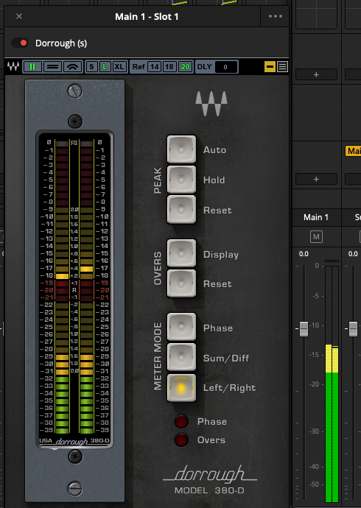
Task: Click the Overs Reset button
Action: pyautogui.click(x=181, y=283)
